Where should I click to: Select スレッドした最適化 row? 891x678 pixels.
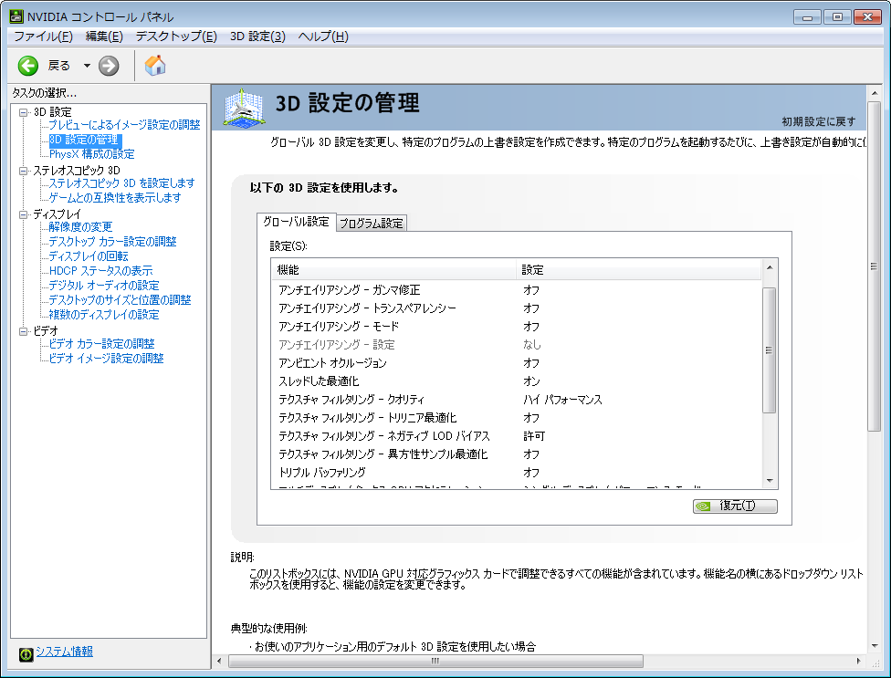point(517,381)
